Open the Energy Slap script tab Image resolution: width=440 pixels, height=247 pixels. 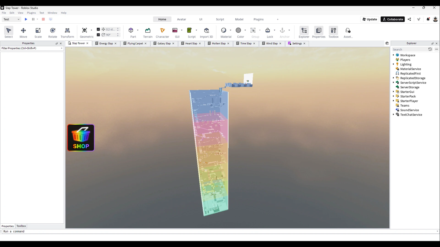106,43
